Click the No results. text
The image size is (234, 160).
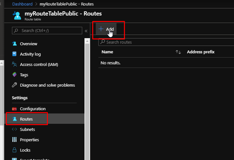pos(111,63)
